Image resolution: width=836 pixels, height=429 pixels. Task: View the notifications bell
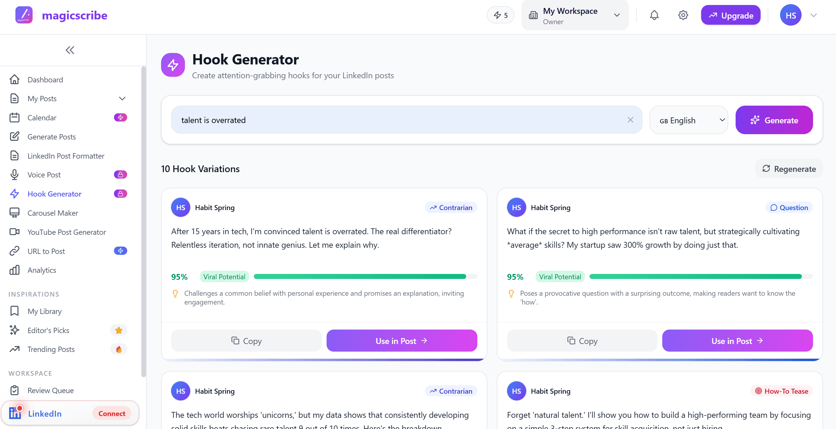coord(654,15)
